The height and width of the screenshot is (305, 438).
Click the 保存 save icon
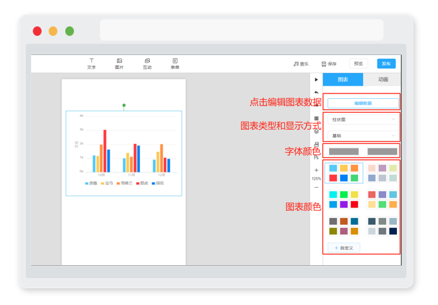pyautogui.click(x=324, y=64)
